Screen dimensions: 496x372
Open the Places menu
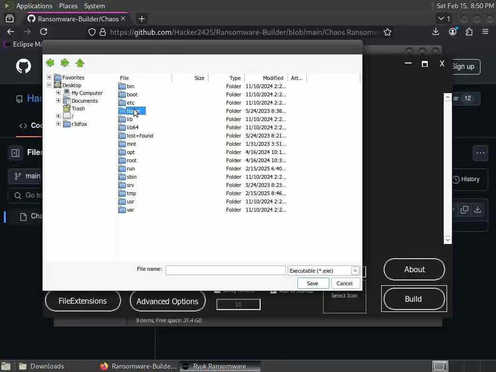(x=68, y=6)
